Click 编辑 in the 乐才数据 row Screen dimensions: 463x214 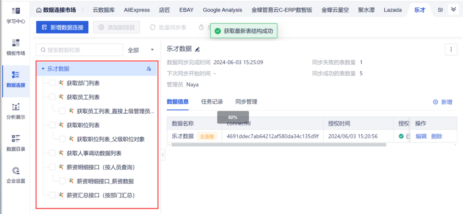pos(421,136)
